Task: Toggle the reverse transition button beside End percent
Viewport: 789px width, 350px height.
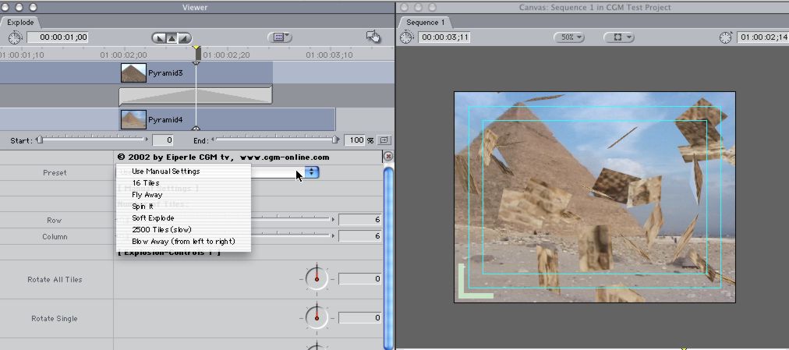Action: (384, 140)
